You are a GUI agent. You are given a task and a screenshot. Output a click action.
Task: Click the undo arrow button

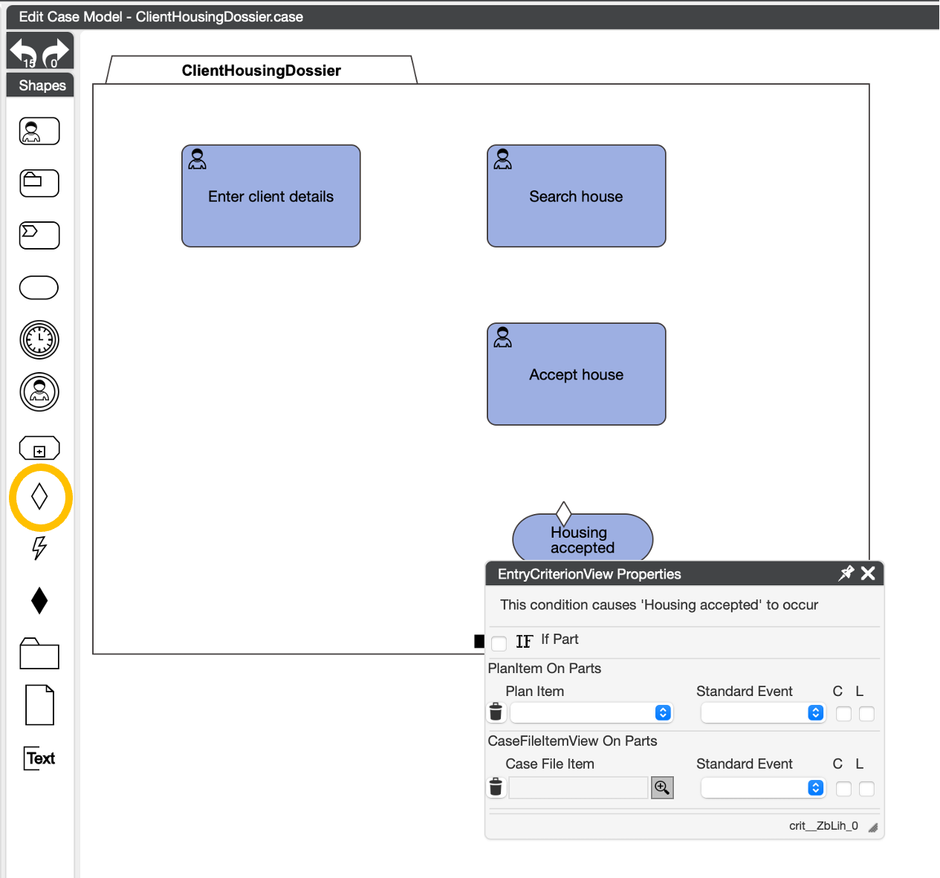click(x=23, y=52)
